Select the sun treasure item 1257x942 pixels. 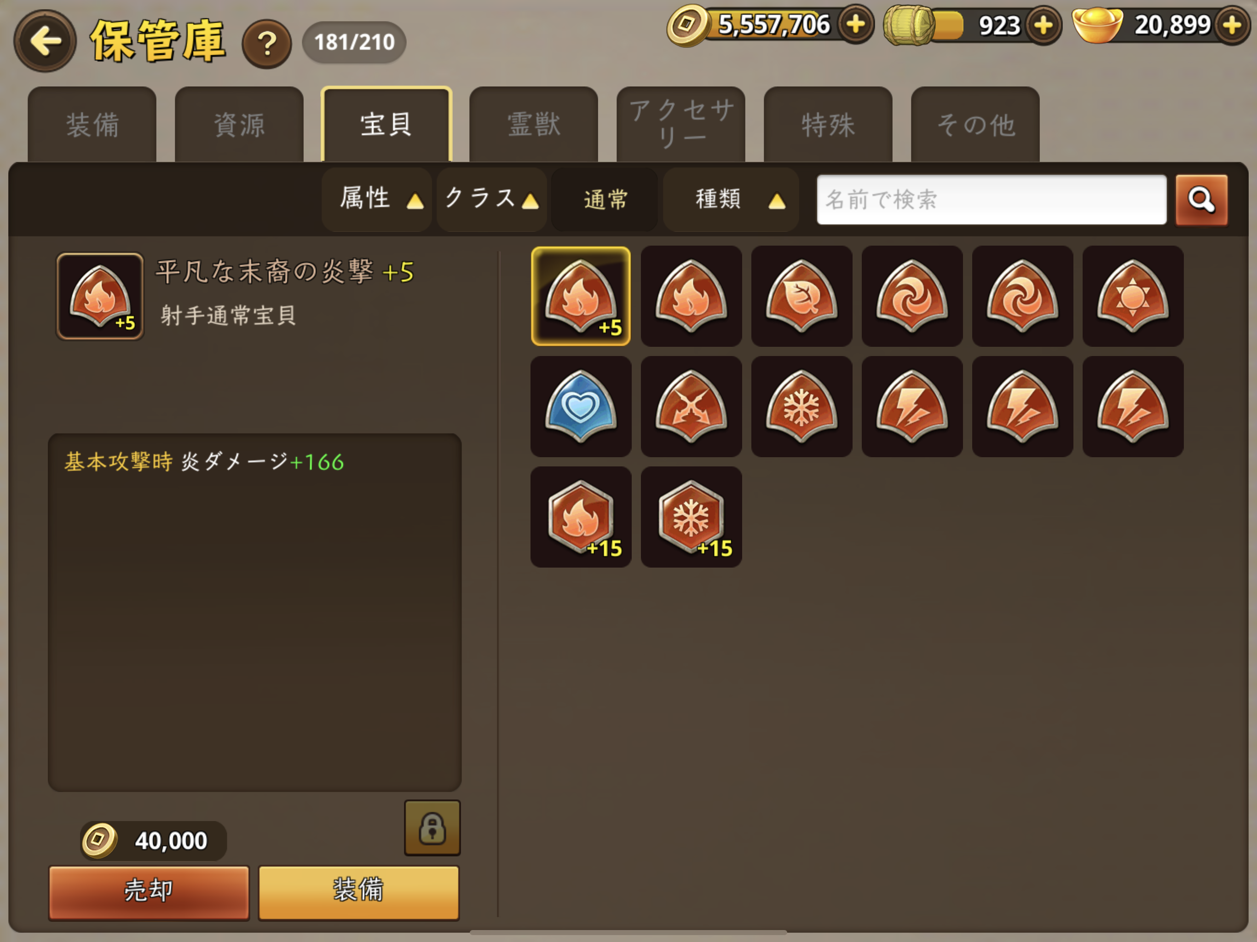(x=1133, y=296)
